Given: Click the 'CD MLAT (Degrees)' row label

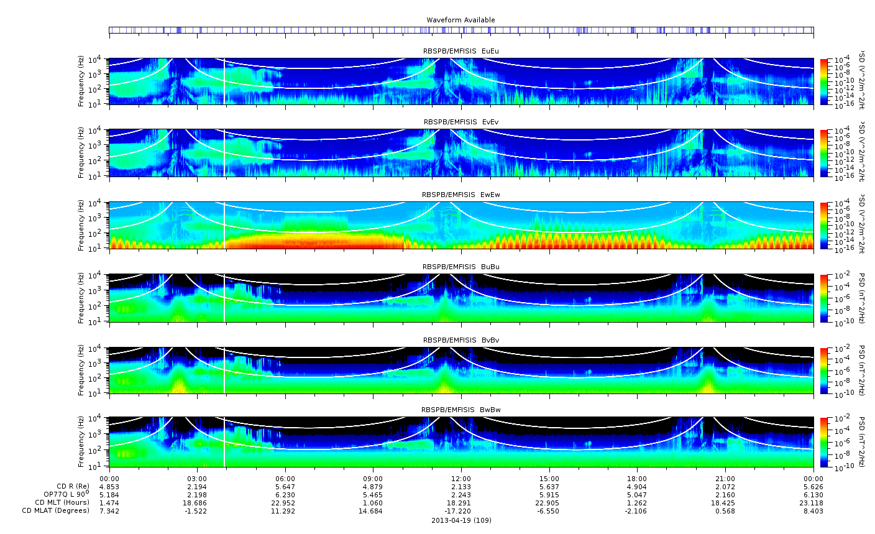Looking at the screenshot, I should click(57, 511).
